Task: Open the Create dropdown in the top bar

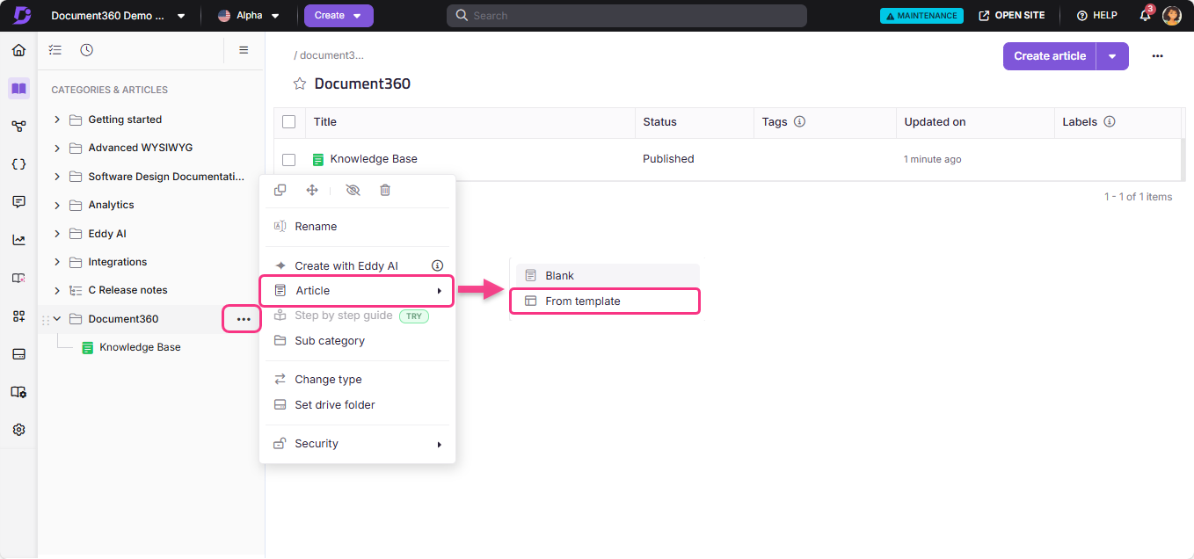Action: tap(339, 16)
